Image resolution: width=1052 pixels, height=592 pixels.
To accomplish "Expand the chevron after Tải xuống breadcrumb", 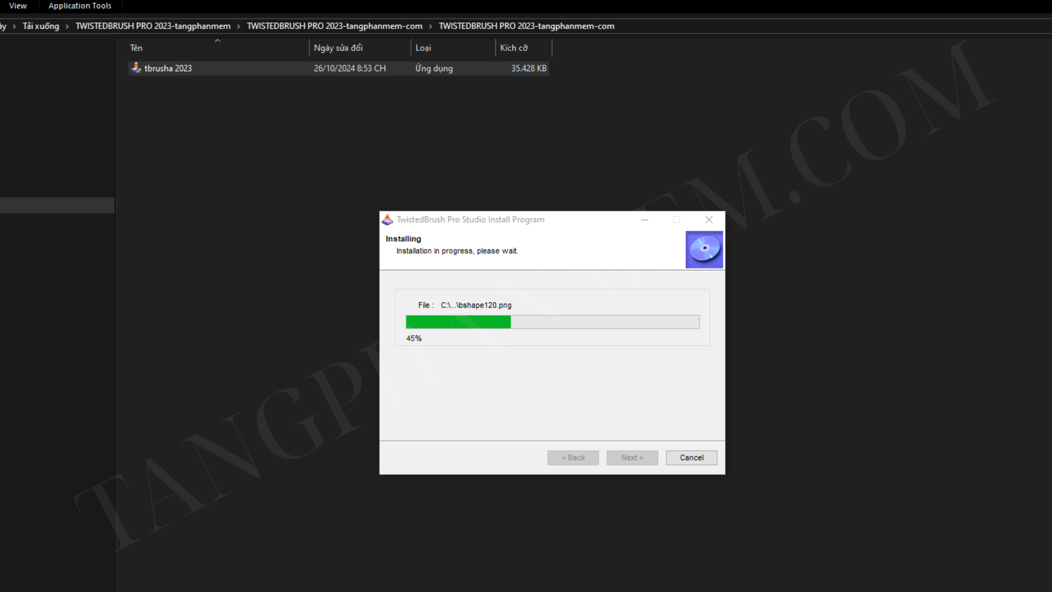I will [x=67, y=26].
